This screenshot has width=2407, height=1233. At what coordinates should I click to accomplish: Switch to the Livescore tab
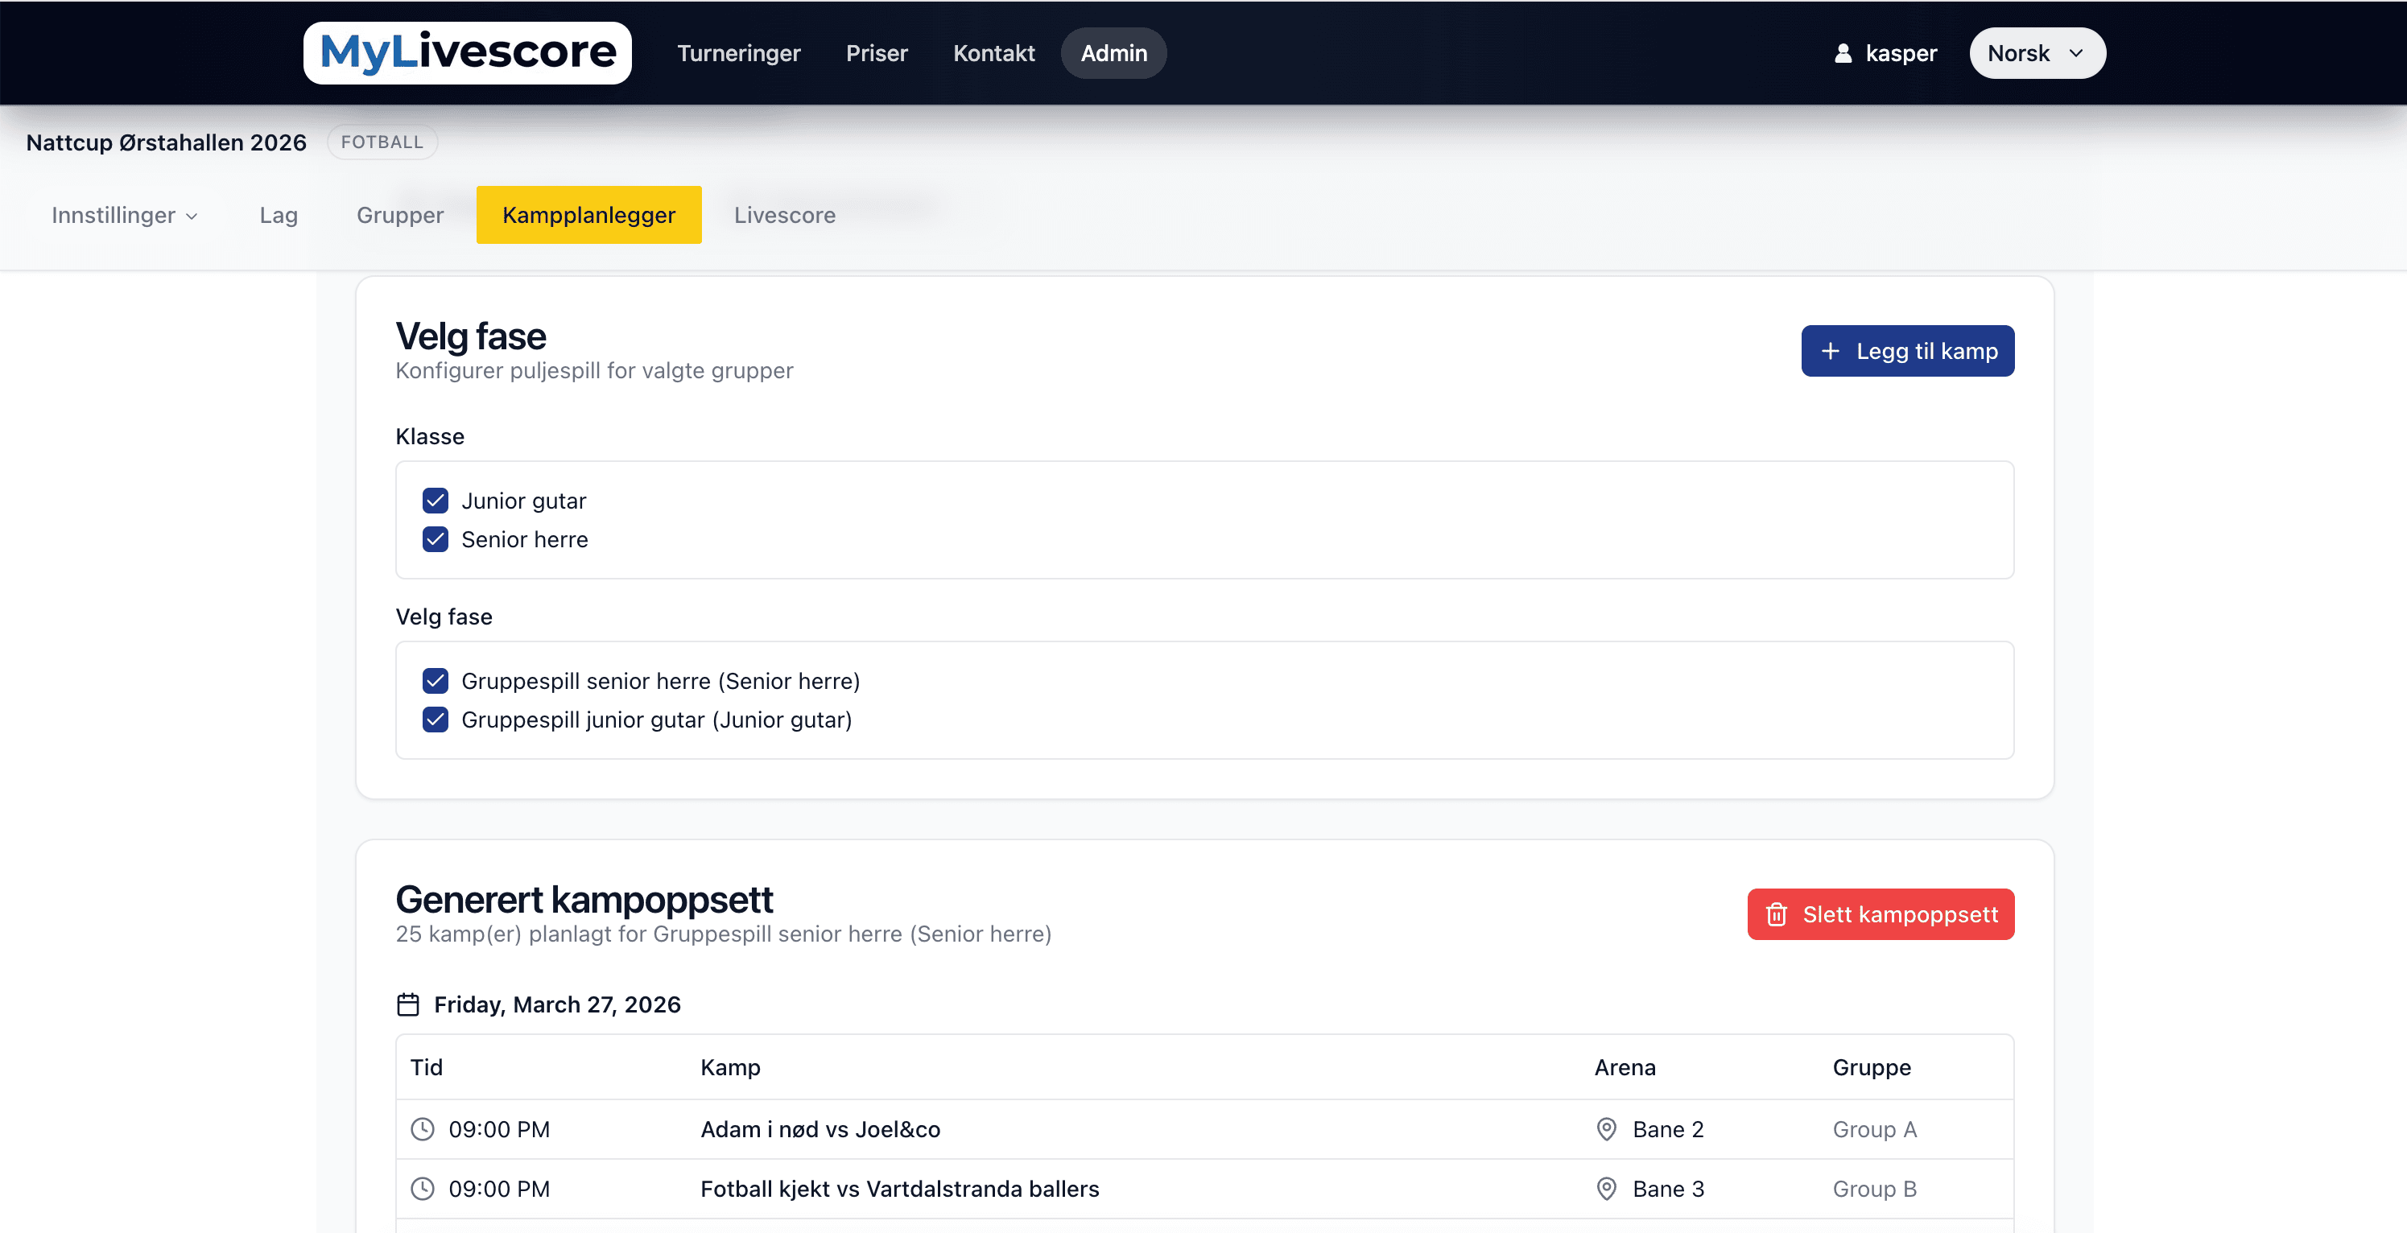(x=784, y=215)
